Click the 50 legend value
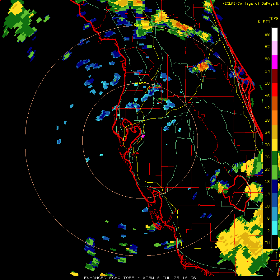This screenshot has width=280, height=280. (x=267, y=83)
